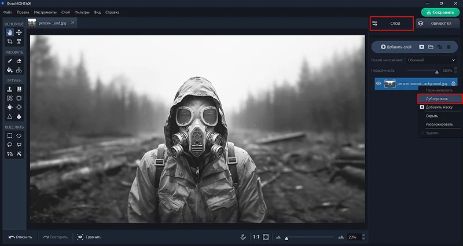Select the Blur droplet tool
Image resolution: width=463 pixels, height=246 pixels.
19,116
